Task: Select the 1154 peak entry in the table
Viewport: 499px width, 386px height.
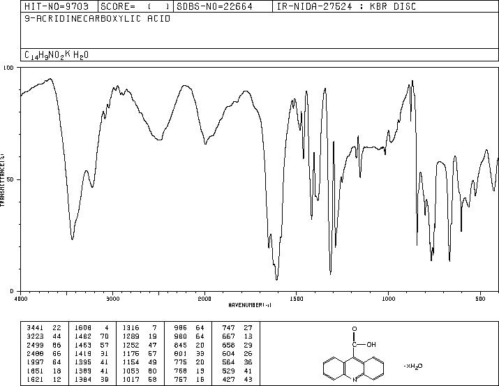Action: [x=140, y=362]
